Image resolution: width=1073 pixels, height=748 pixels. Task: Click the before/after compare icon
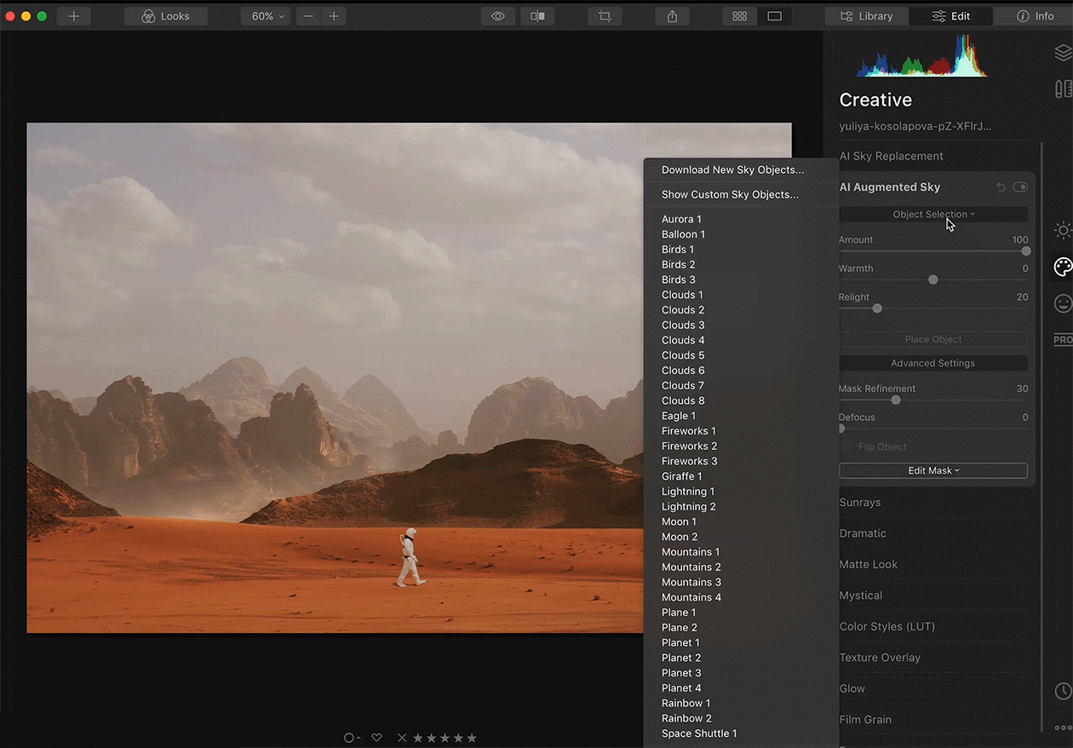tap(537, 16)
